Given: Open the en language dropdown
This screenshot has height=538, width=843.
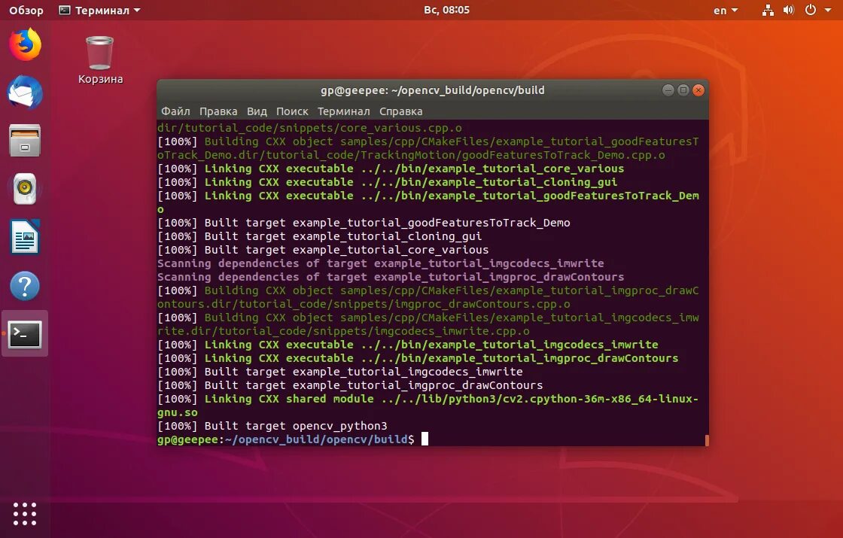Looking at the screenshot, I should [726, 11].
